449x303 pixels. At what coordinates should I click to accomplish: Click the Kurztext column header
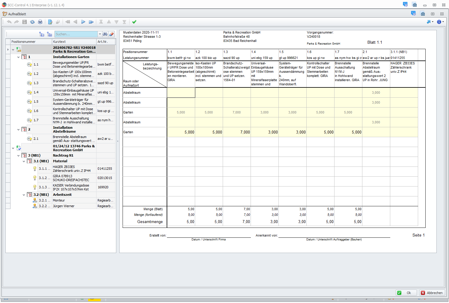coord(74,42)
